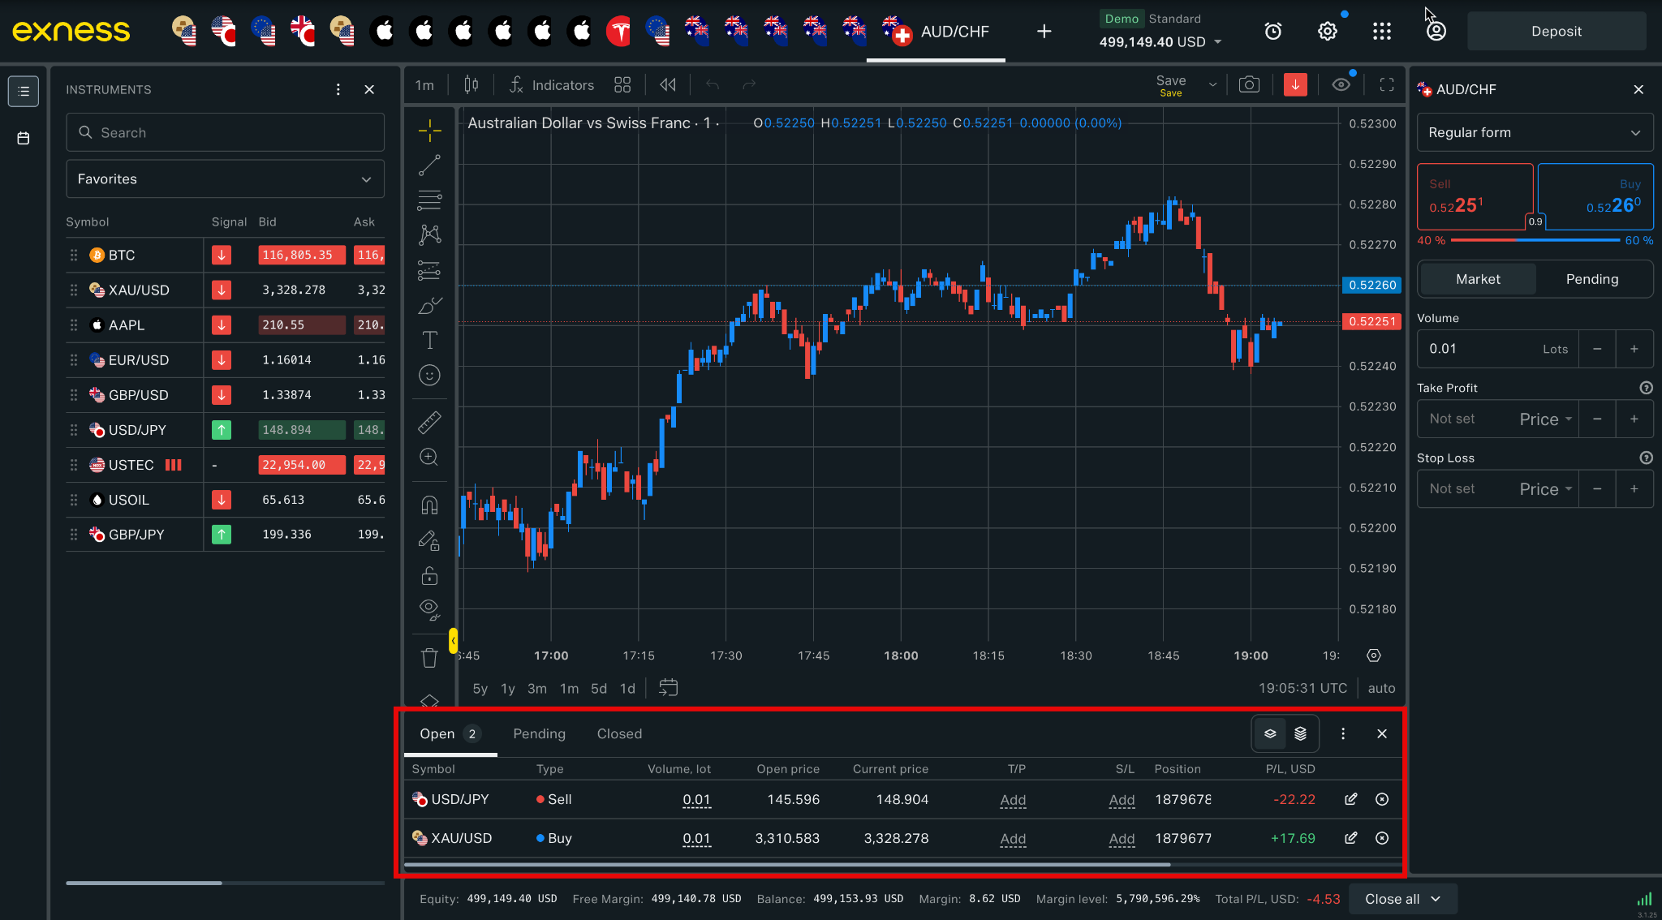Viewport: 1662px width, 920px height.
Task: Open Stop Loss Price unit dropdown
Action: point(1546,489)
